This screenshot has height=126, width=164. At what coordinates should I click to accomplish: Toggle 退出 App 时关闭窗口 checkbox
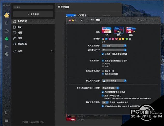pyautogui.click(x=103, y=96)
